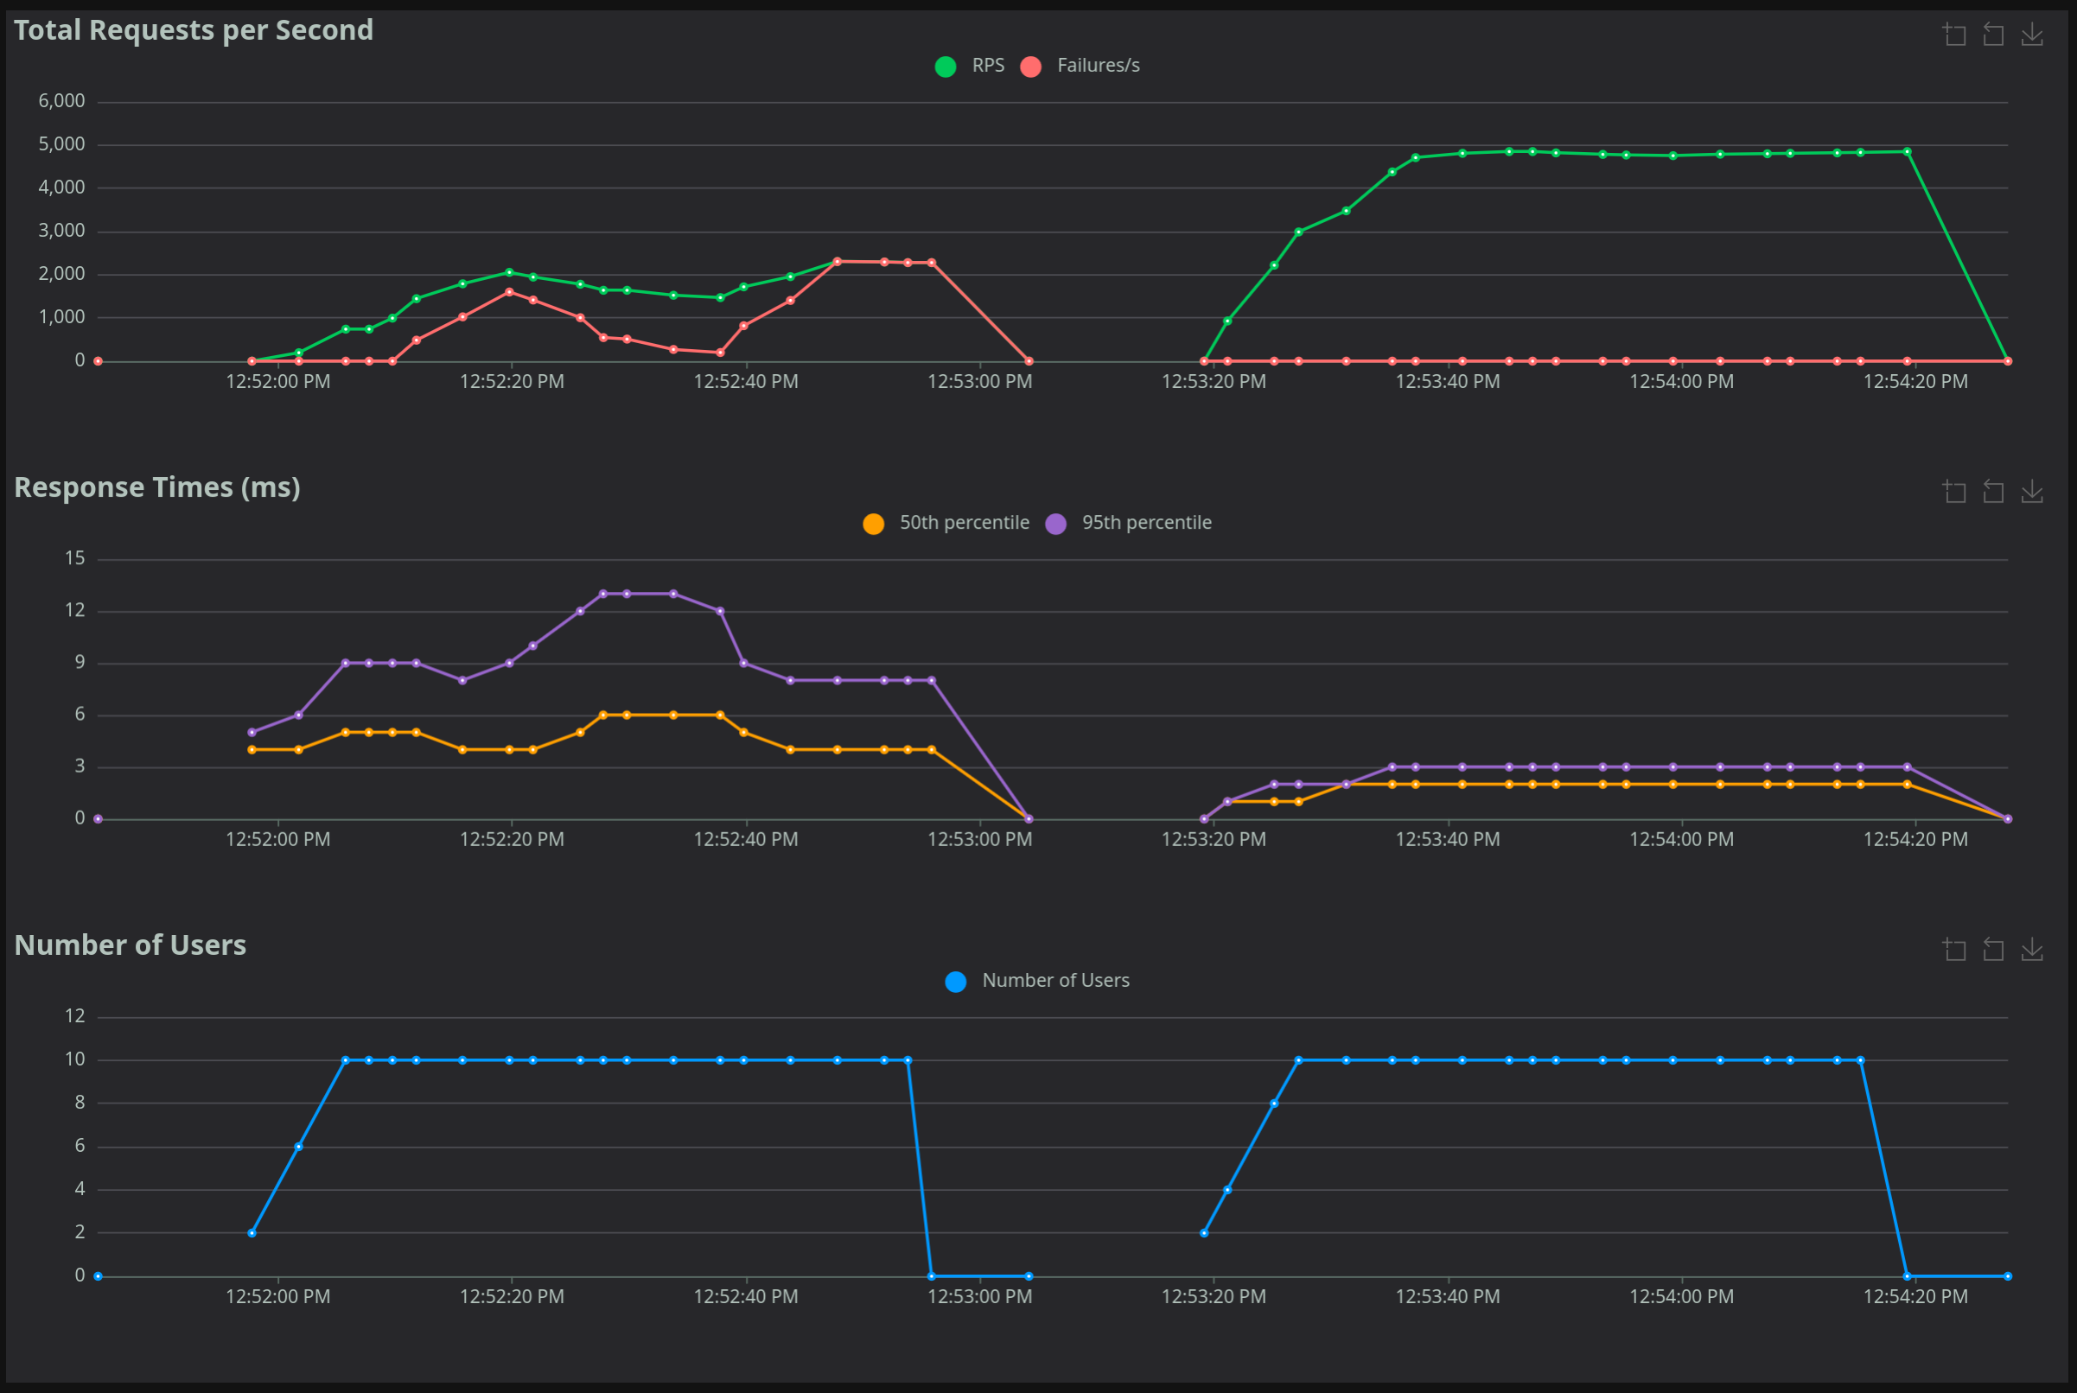Enable area zoom on Total Requests chart
The image size is (2077, 1393).
click(1953, 35)
